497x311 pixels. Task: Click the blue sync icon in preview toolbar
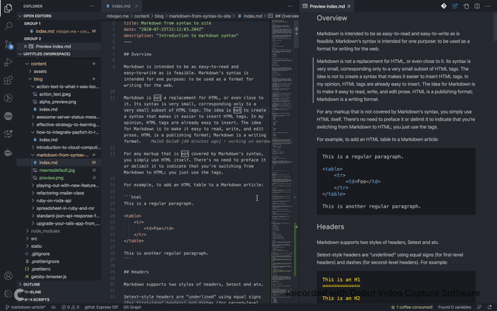pyautogui.click(x=455, y=6)
